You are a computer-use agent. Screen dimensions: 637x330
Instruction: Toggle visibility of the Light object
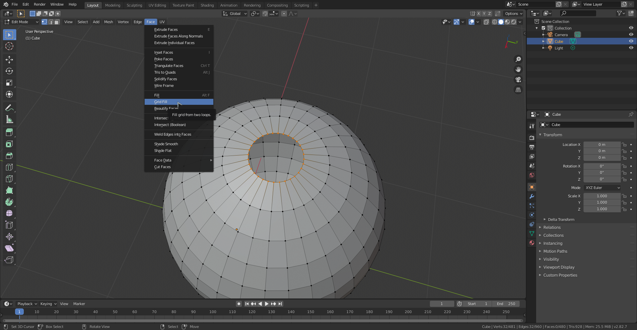tap(631, 48)
